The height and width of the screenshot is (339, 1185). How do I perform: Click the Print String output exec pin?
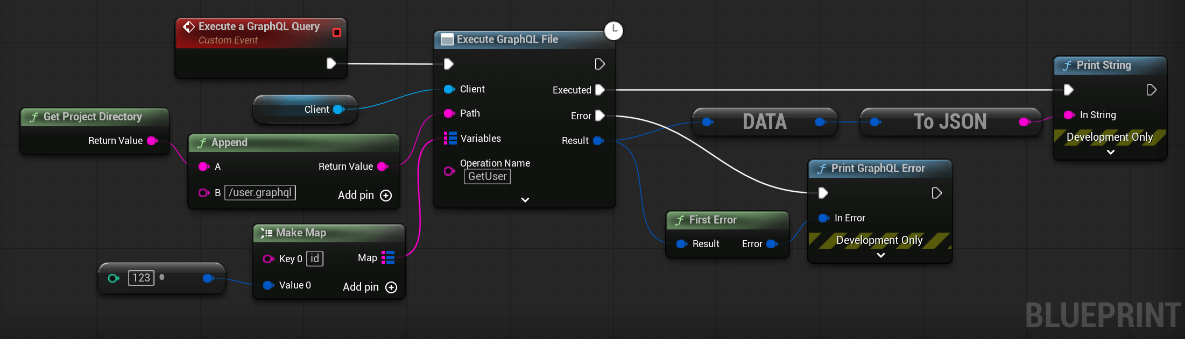coord(1151,90)
